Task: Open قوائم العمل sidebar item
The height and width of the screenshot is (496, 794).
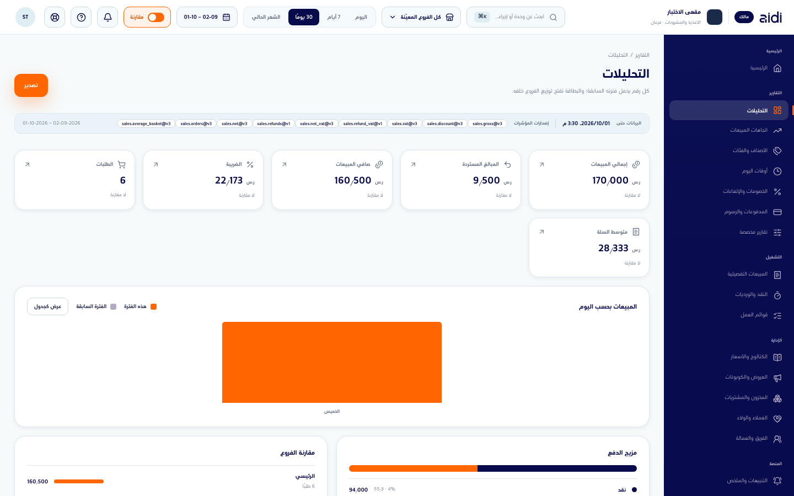Action: 729,315
